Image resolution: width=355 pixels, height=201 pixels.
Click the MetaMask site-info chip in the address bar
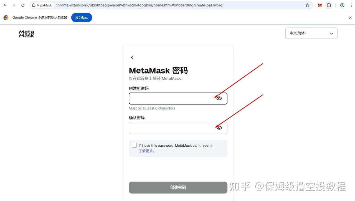(x=42, y=5)
